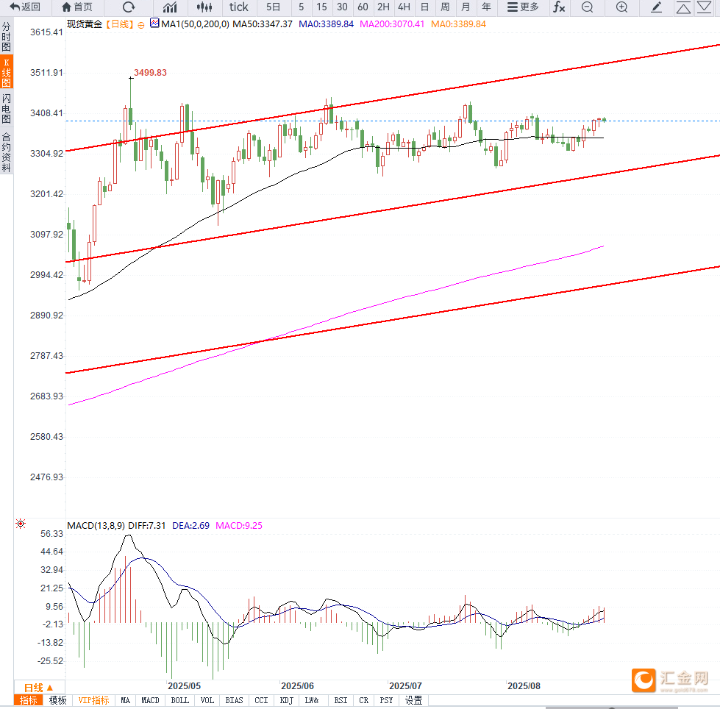Select the 30-minute period
720x709 pixels.
(x=342, y=7)
